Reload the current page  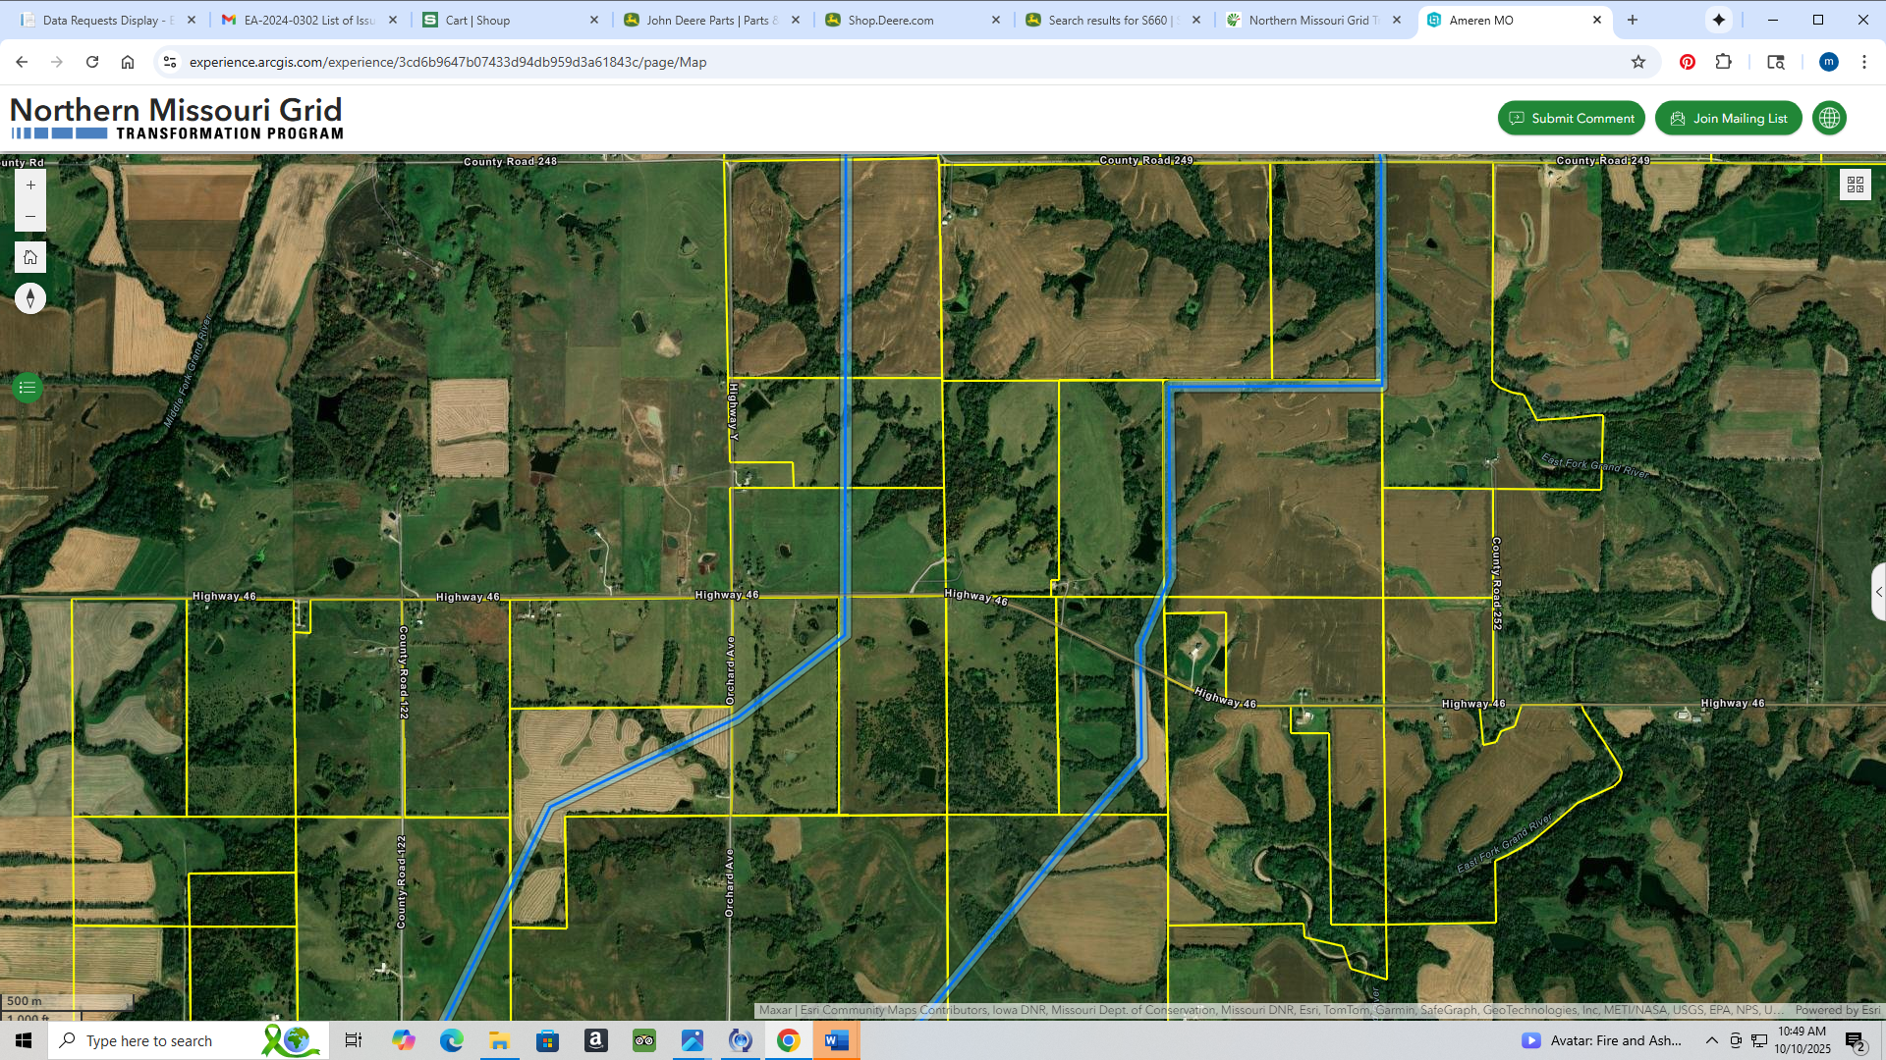tap(92, 62)
